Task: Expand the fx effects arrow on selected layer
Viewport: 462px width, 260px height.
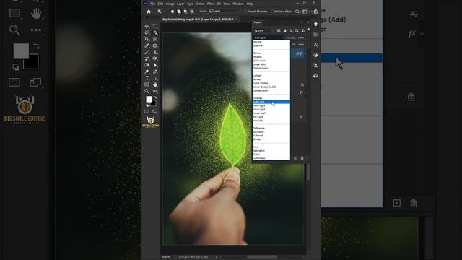Action: tap(305, 53)
